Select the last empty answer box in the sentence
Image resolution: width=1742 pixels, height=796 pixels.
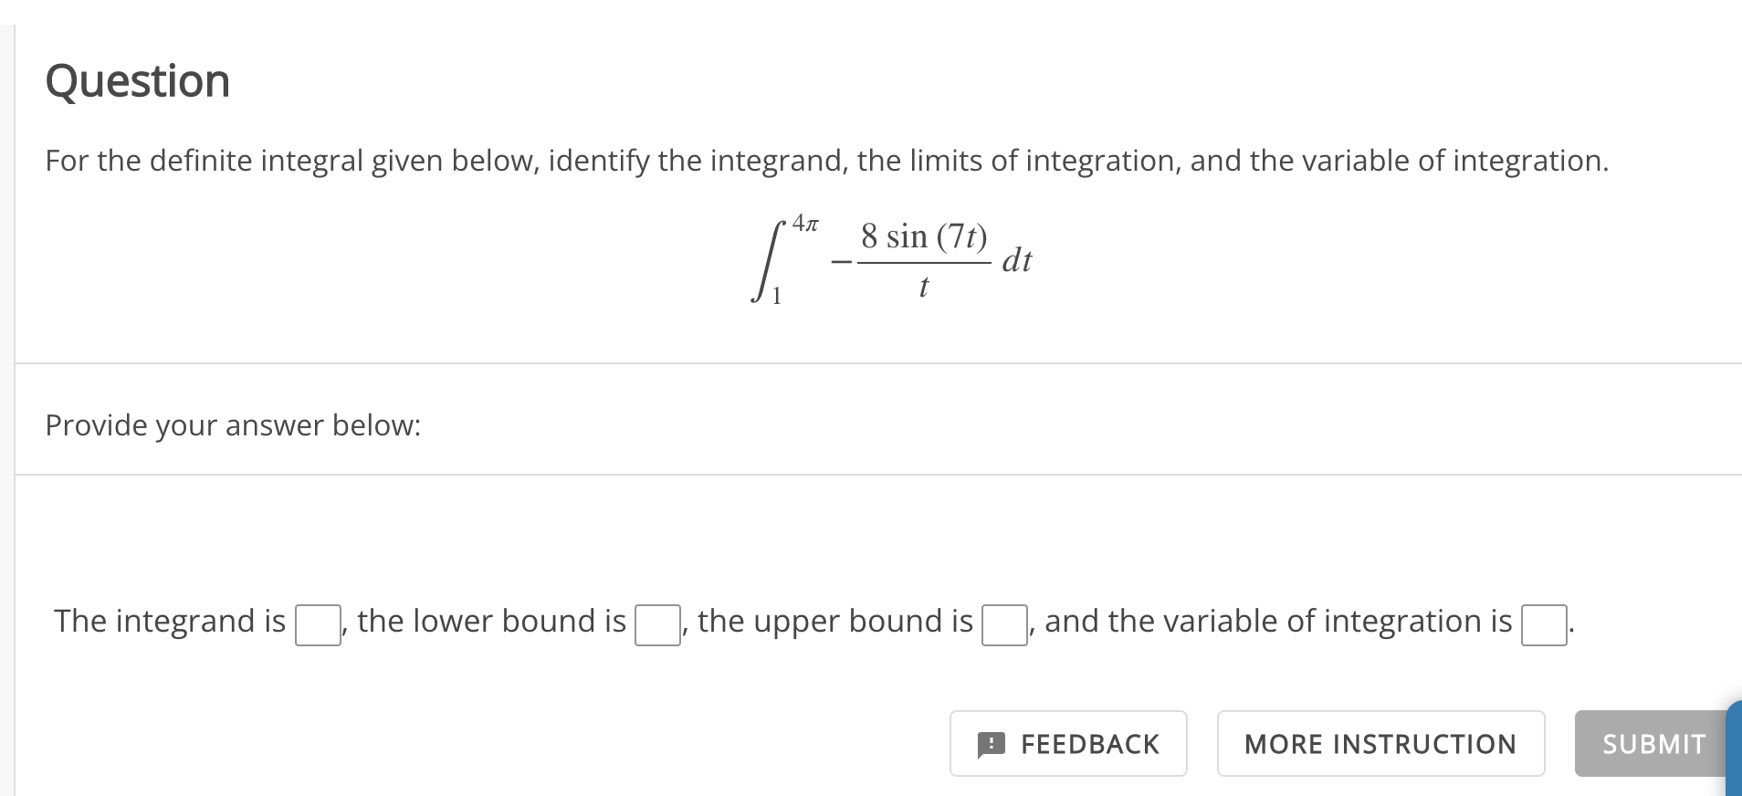[x=1543, y=626]
